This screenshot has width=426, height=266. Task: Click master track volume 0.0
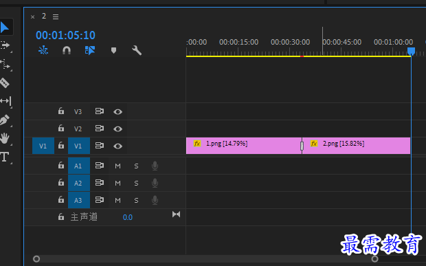tap(127, 217)
